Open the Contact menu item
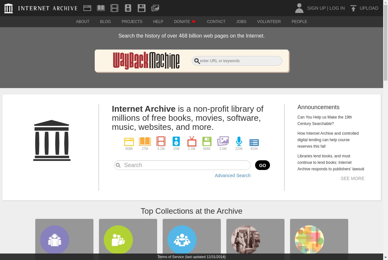This screenshot has width=388, height=260. pos(216,22)
